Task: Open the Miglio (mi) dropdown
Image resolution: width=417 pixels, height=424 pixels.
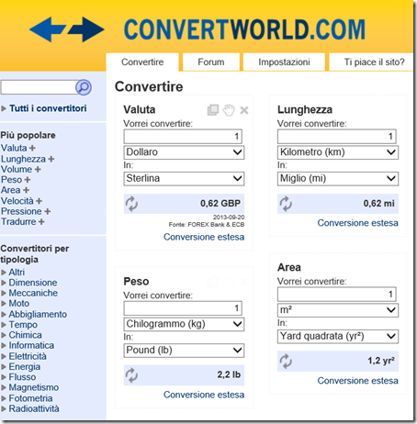Action: tap(338, 179)
